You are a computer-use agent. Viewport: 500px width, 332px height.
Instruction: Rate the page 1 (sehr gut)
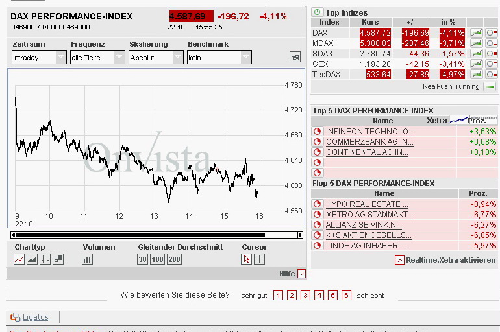pyautogui.click(x=278, y=296)
